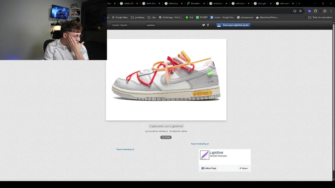This screenshot has height=188, width=335.
Task: Click the registrarse link
Action: click(151, 25)
